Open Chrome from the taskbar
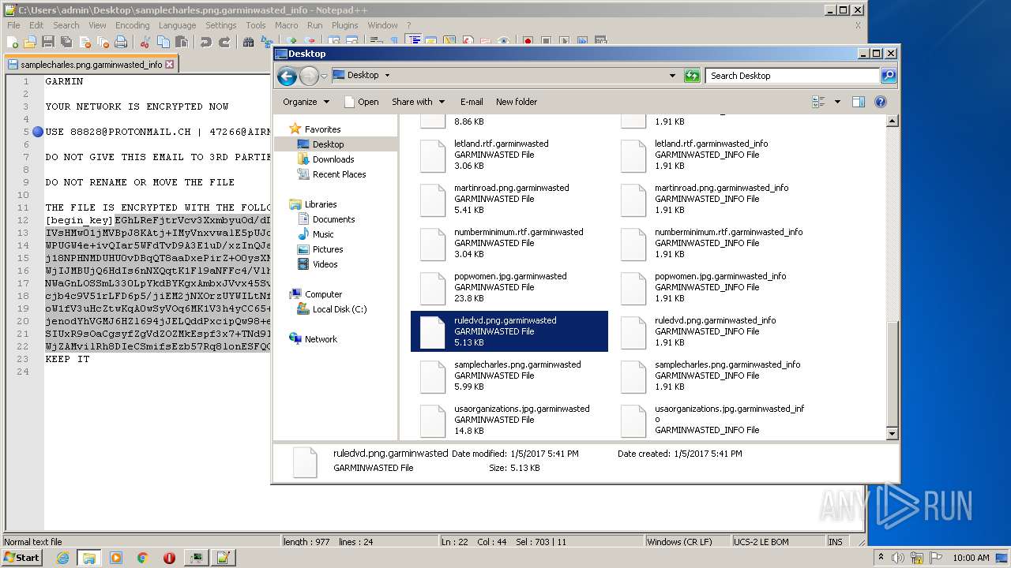1011x568 pixels. pos(143,558)
